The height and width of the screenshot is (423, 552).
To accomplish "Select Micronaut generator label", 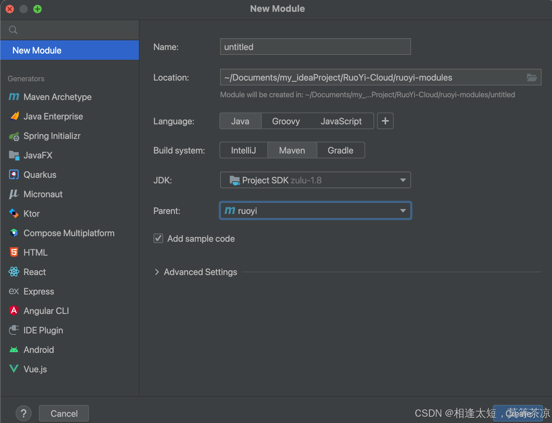I will click(43, 194).
